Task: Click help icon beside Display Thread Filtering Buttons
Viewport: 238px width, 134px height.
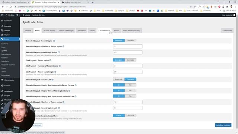Action: coord(70,91)
